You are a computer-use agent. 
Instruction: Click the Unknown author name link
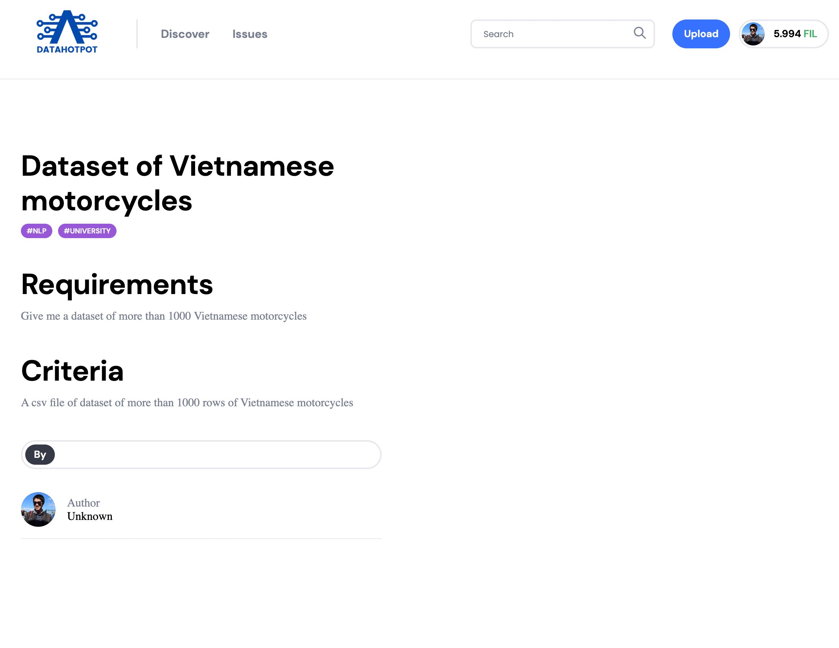(x=89, y=516)
